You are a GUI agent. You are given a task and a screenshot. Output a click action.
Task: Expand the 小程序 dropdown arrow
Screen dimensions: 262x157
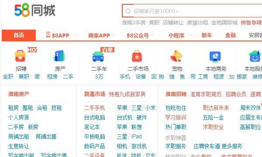[x=190, y=35]
